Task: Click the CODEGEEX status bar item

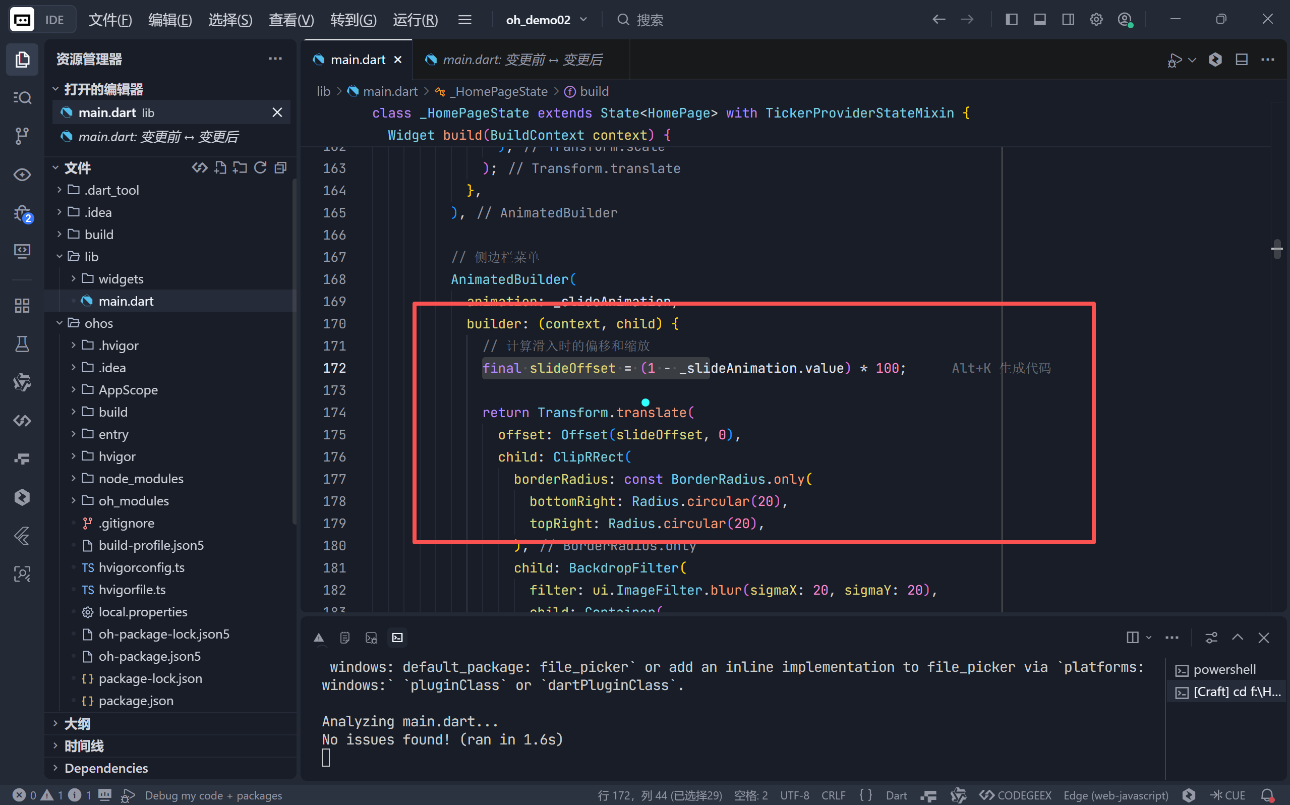Action: coord(1015,795)
